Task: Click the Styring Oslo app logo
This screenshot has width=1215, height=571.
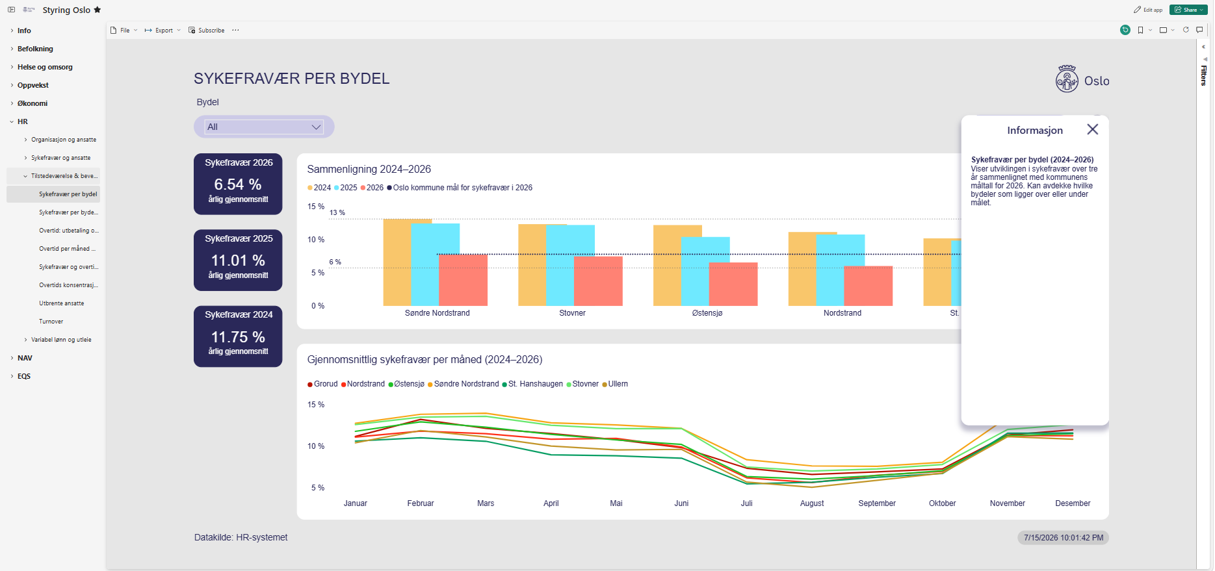Action: 29,10
